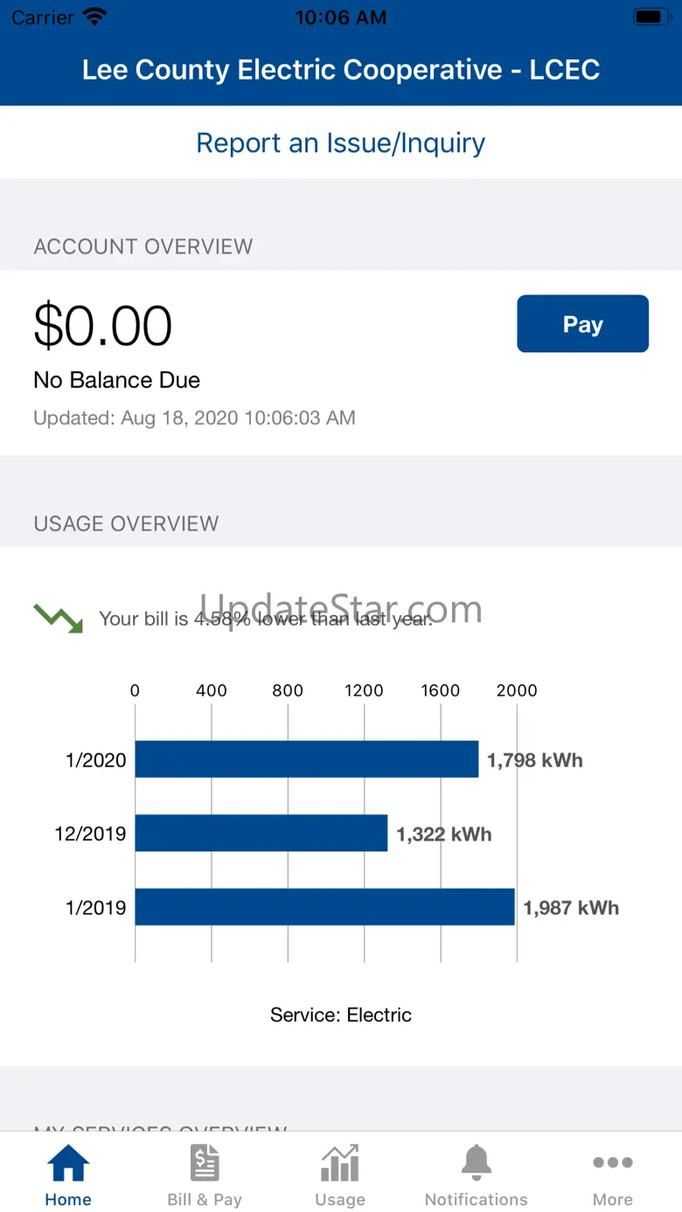This screenshot has width=682, height=1212.
Task: Select the 12/2019 usage bar
Action: (261, 833)
